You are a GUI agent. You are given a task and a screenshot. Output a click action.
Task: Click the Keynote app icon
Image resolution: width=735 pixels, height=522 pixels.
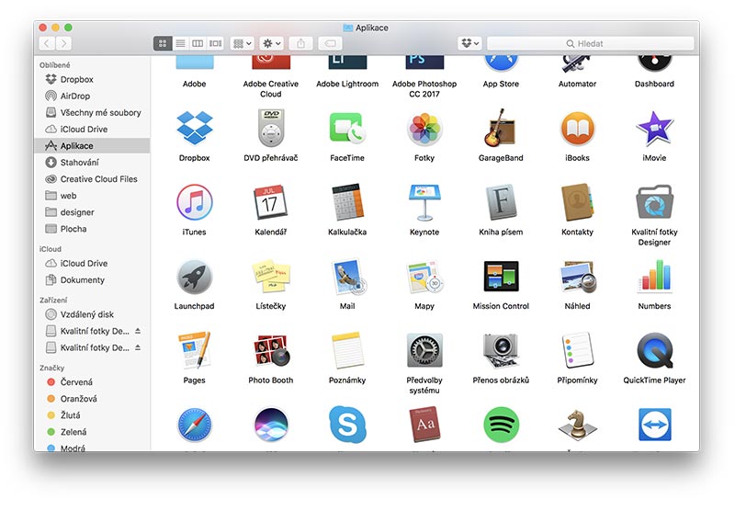click(x=424, y=201)
